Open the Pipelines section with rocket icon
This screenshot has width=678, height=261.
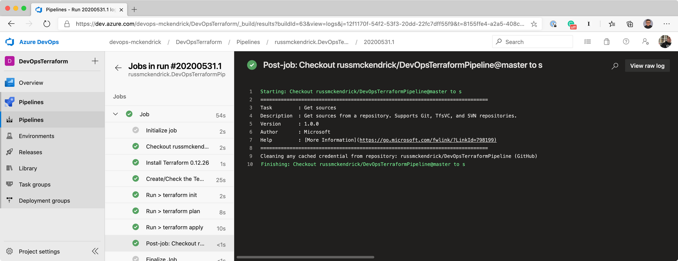(x=53, y=102)
